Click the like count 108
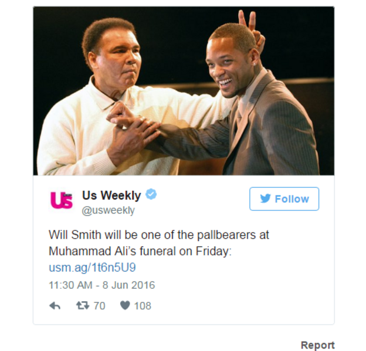 [143, 306]
